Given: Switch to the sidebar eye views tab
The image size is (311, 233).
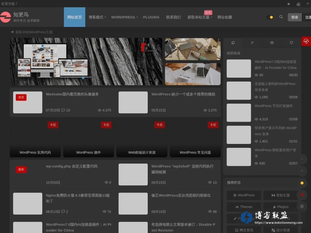Looking at the screenshot, I should coord(272,43).
